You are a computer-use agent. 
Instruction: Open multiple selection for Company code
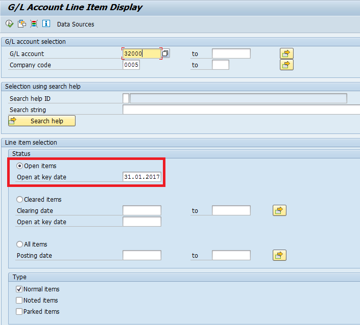[286, 65]
